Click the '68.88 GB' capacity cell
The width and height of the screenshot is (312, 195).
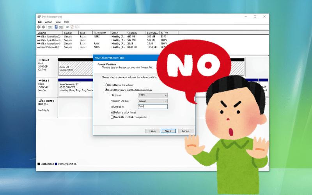[132, 47]
